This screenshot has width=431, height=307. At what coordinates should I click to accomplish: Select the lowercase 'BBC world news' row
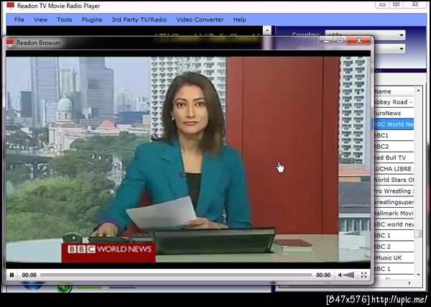(x=394, y=224)
